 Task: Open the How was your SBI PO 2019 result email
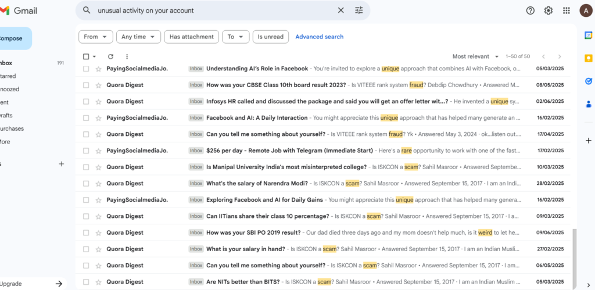pos(322,232)
